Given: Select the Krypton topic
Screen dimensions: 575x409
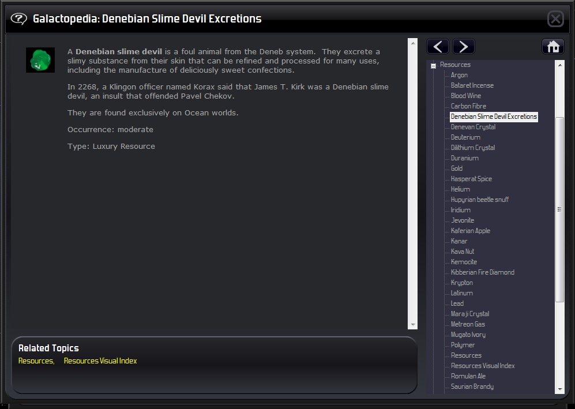Looking at the screenshot, I should [462, 283].
